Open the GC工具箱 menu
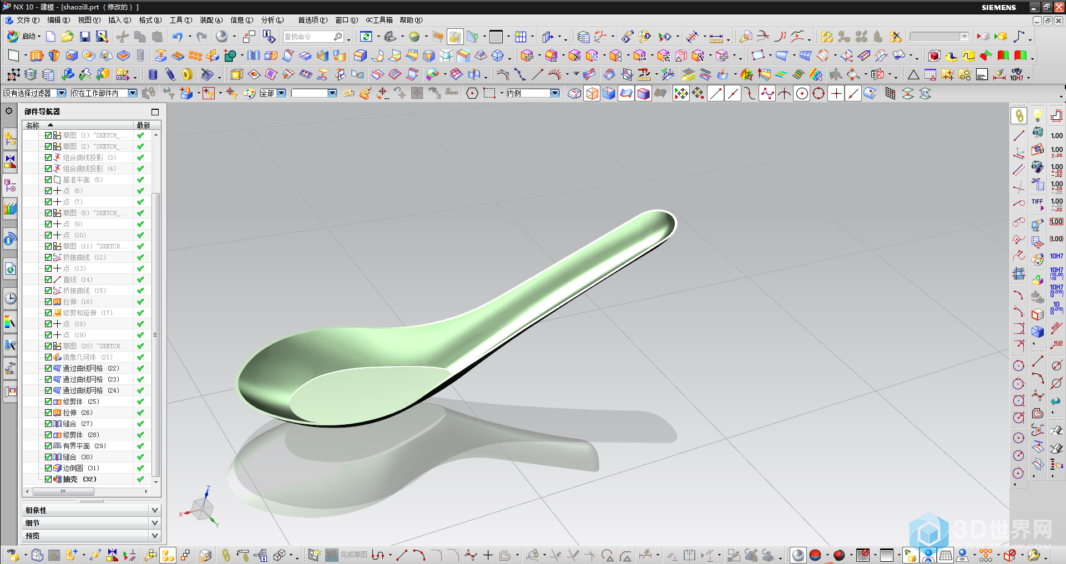 [x=379, y=20]
